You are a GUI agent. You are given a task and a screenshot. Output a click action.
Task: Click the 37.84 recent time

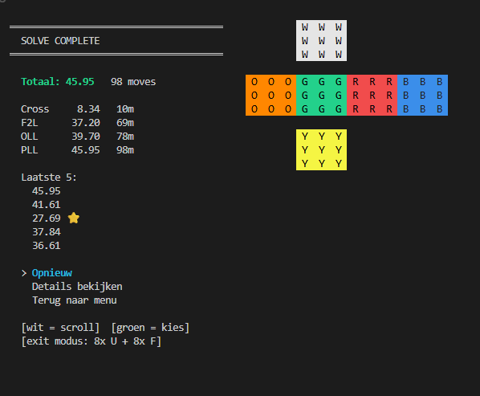(47, 232)
